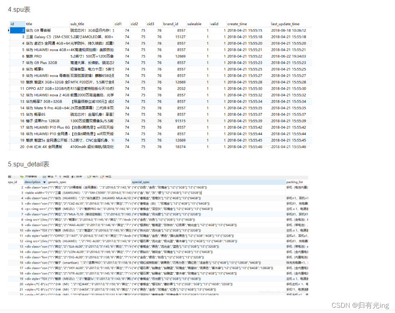Select the title cell '三星 Galaxy C5 (SM-C500'
395x313 pixels.
coord(47,37)
